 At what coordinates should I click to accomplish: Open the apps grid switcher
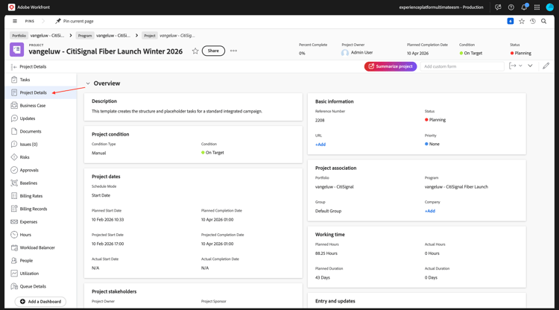click(537, 7)
